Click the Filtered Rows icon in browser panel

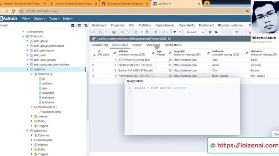pyautogui.click(x=86, y=26)
